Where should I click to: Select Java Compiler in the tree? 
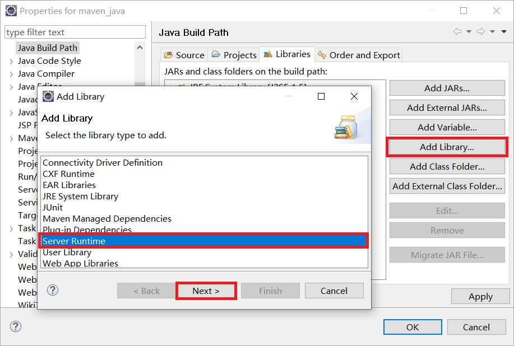click(46, 74)
